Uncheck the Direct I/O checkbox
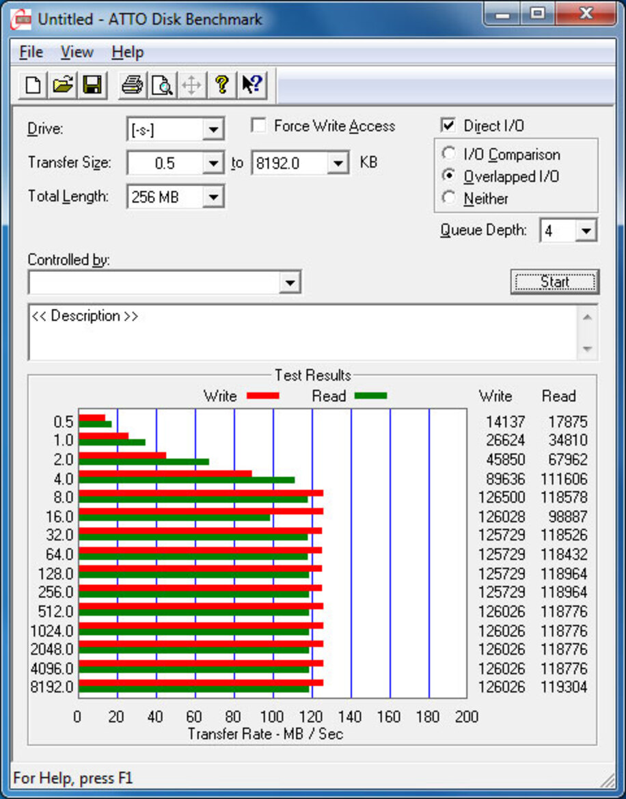 pyautogui.click(x=448, y=125)
